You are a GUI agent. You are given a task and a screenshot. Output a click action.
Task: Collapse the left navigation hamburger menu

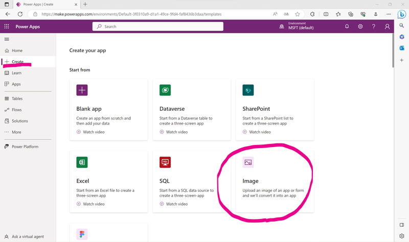[7, 39]
